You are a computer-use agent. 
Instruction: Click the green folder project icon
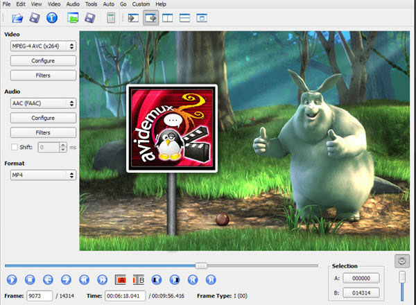click(73, 17)
